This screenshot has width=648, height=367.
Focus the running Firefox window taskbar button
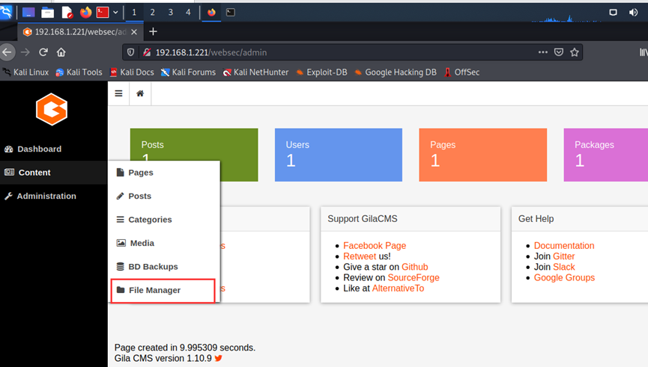[x=211, y=13]
